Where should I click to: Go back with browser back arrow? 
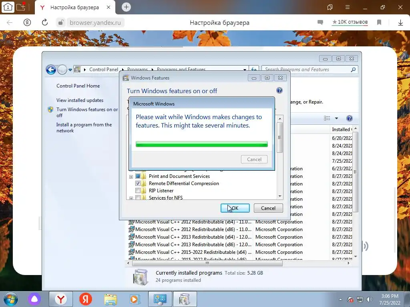(10, 23)
